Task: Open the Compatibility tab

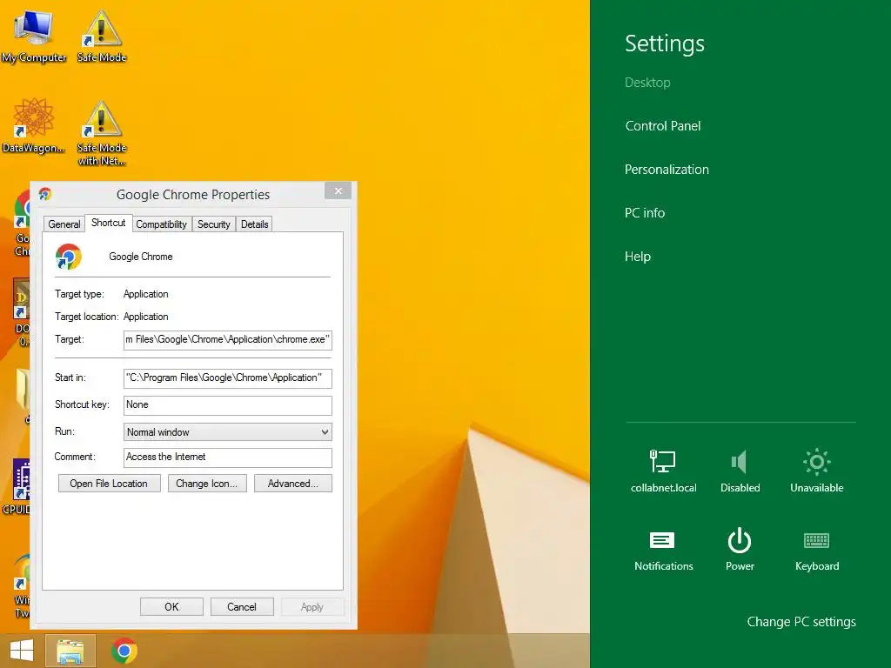Action: pos(161,224)
